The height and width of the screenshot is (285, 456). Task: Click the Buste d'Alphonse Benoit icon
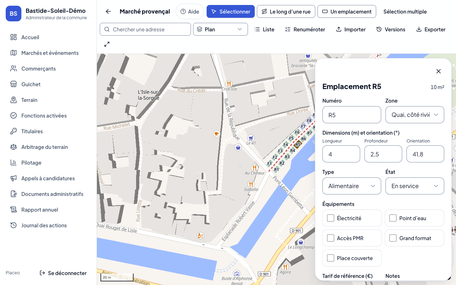237,274
